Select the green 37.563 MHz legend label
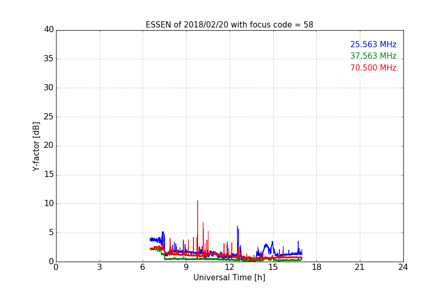Image resolution: width=448 pixels, height=299 pixels. pos(373,56)
